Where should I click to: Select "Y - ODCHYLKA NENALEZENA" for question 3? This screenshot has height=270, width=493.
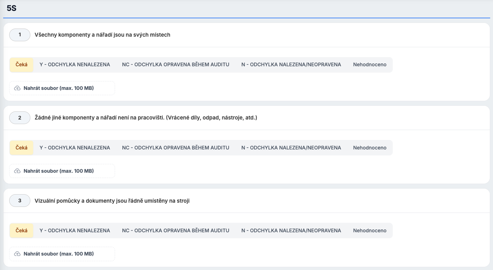[75, 231]
